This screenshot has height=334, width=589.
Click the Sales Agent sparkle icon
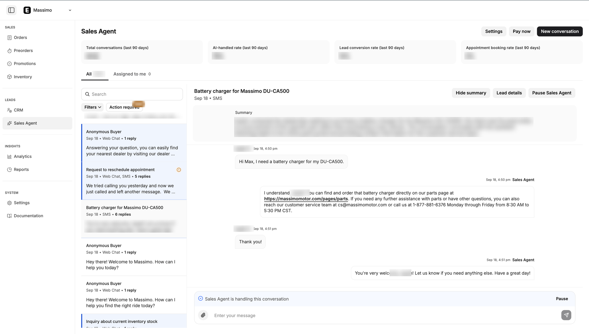(10, 123)
